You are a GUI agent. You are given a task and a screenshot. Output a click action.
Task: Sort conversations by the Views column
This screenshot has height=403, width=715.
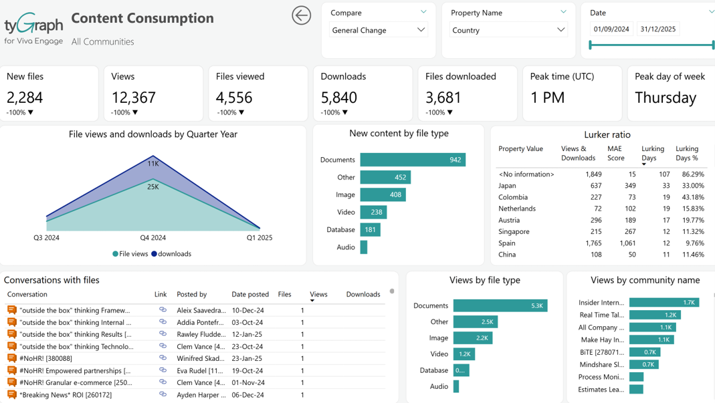click(318, 295)
